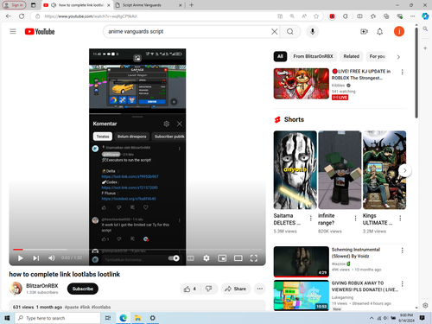This screenshot has width=432, height=324.
Task: Select From BlitzarOnRBX chip
Action: click(x=313, y=56)
